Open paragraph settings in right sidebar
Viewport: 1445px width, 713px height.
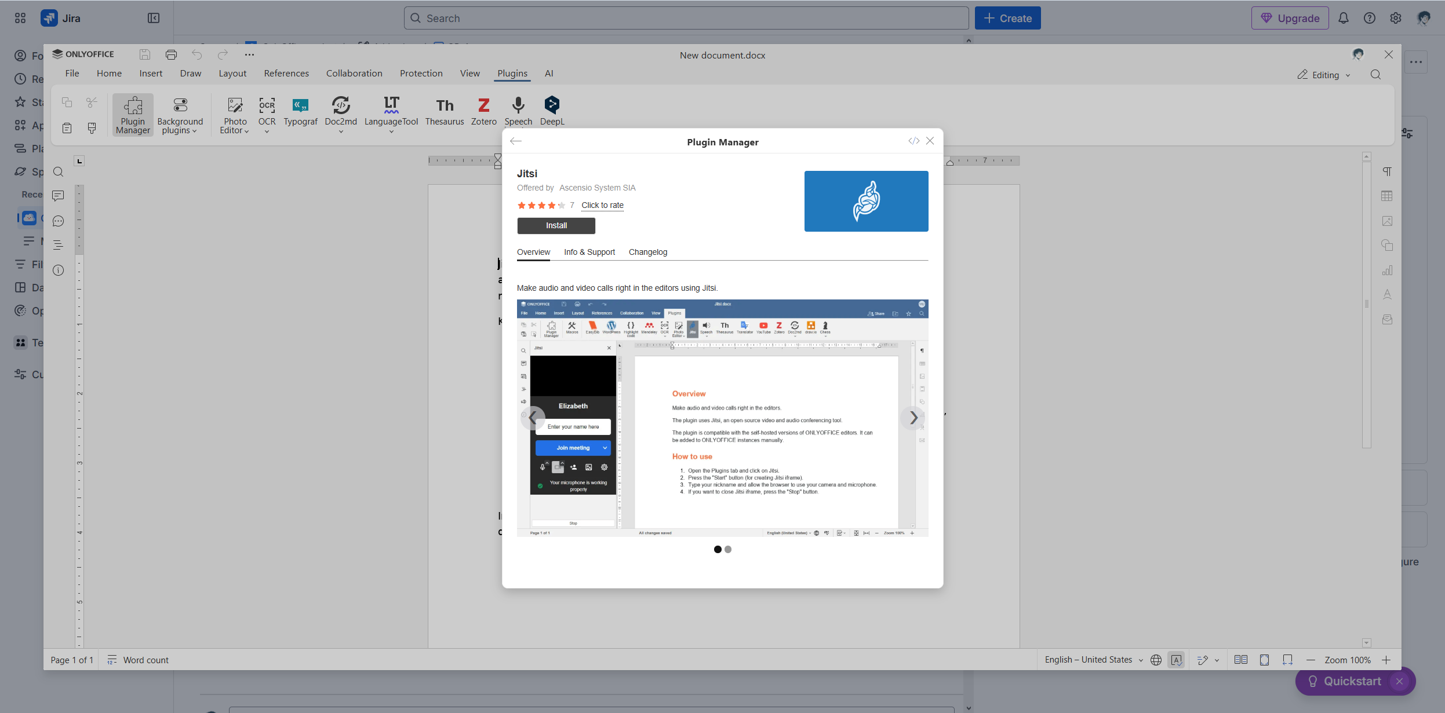[x=1388, y=171]
